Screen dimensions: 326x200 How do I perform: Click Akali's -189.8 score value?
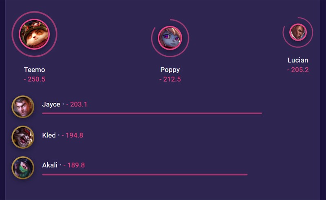(x=74, y=165)
